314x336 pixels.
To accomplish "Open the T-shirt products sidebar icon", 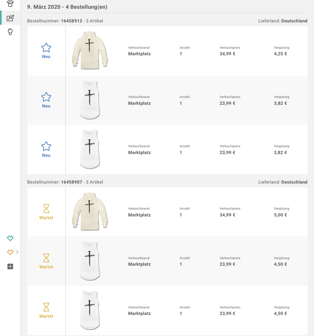I will click(x=10, y=4).
